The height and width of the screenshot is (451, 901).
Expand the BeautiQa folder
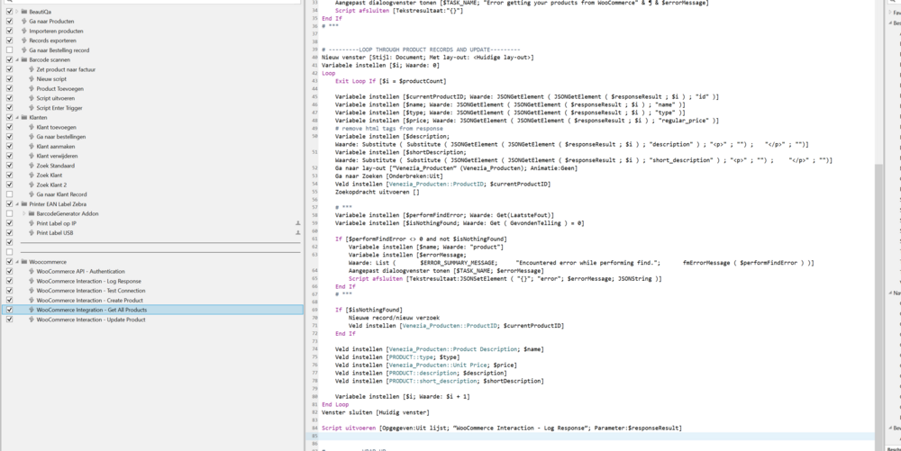[17, 12]
